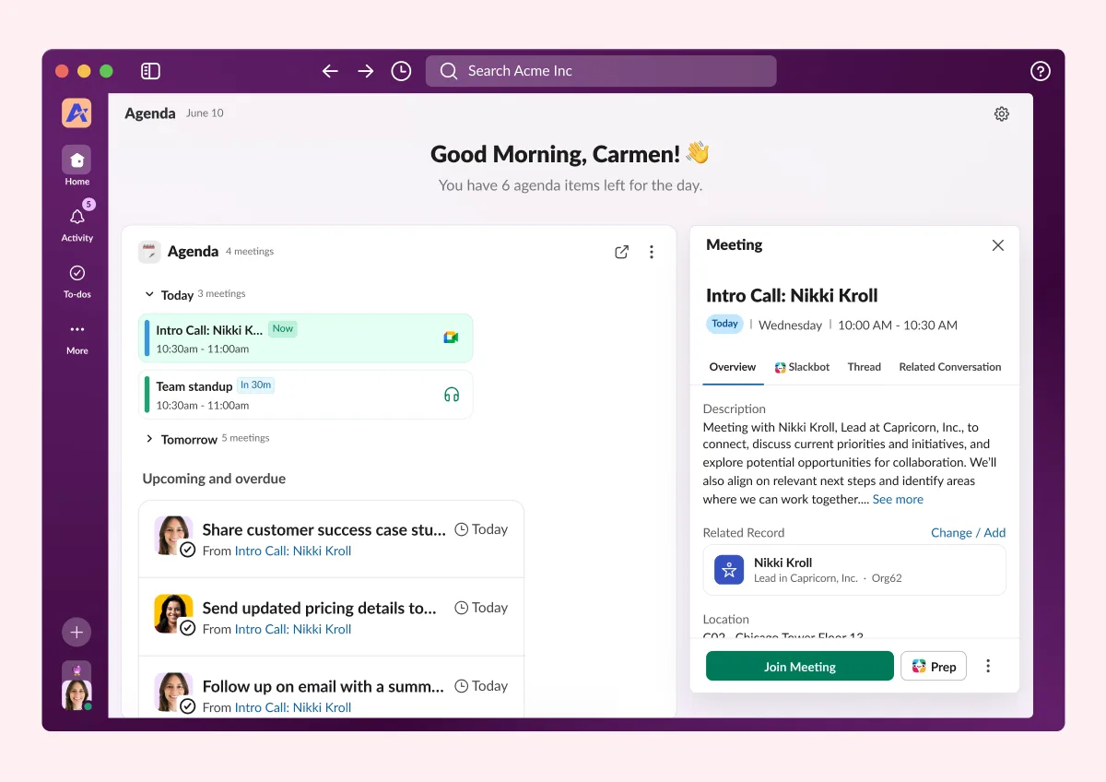
Task: Open Intro Call link under Share customer success
Action: pos(293,551)
